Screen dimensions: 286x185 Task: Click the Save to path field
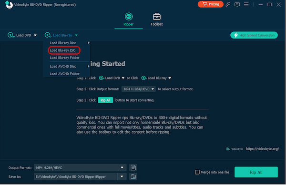coord(75,176)
